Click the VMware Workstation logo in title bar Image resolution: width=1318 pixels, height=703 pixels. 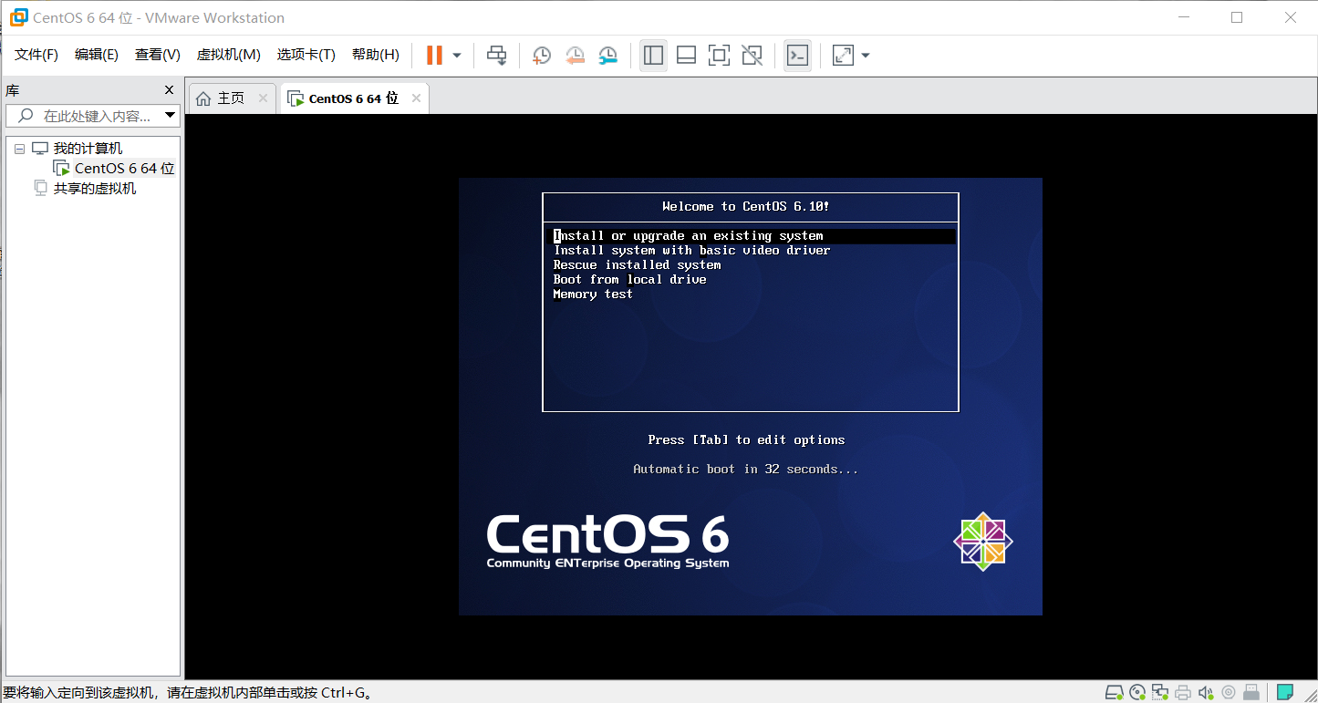pyautogui.click(x=18, y=17)
